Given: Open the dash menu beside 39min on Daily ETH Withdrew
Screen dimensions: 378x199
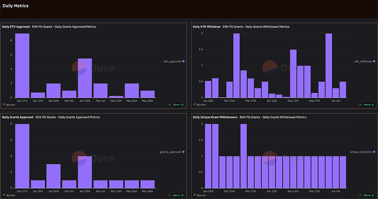Looking at the screenshot, I should tap(360, 104).
